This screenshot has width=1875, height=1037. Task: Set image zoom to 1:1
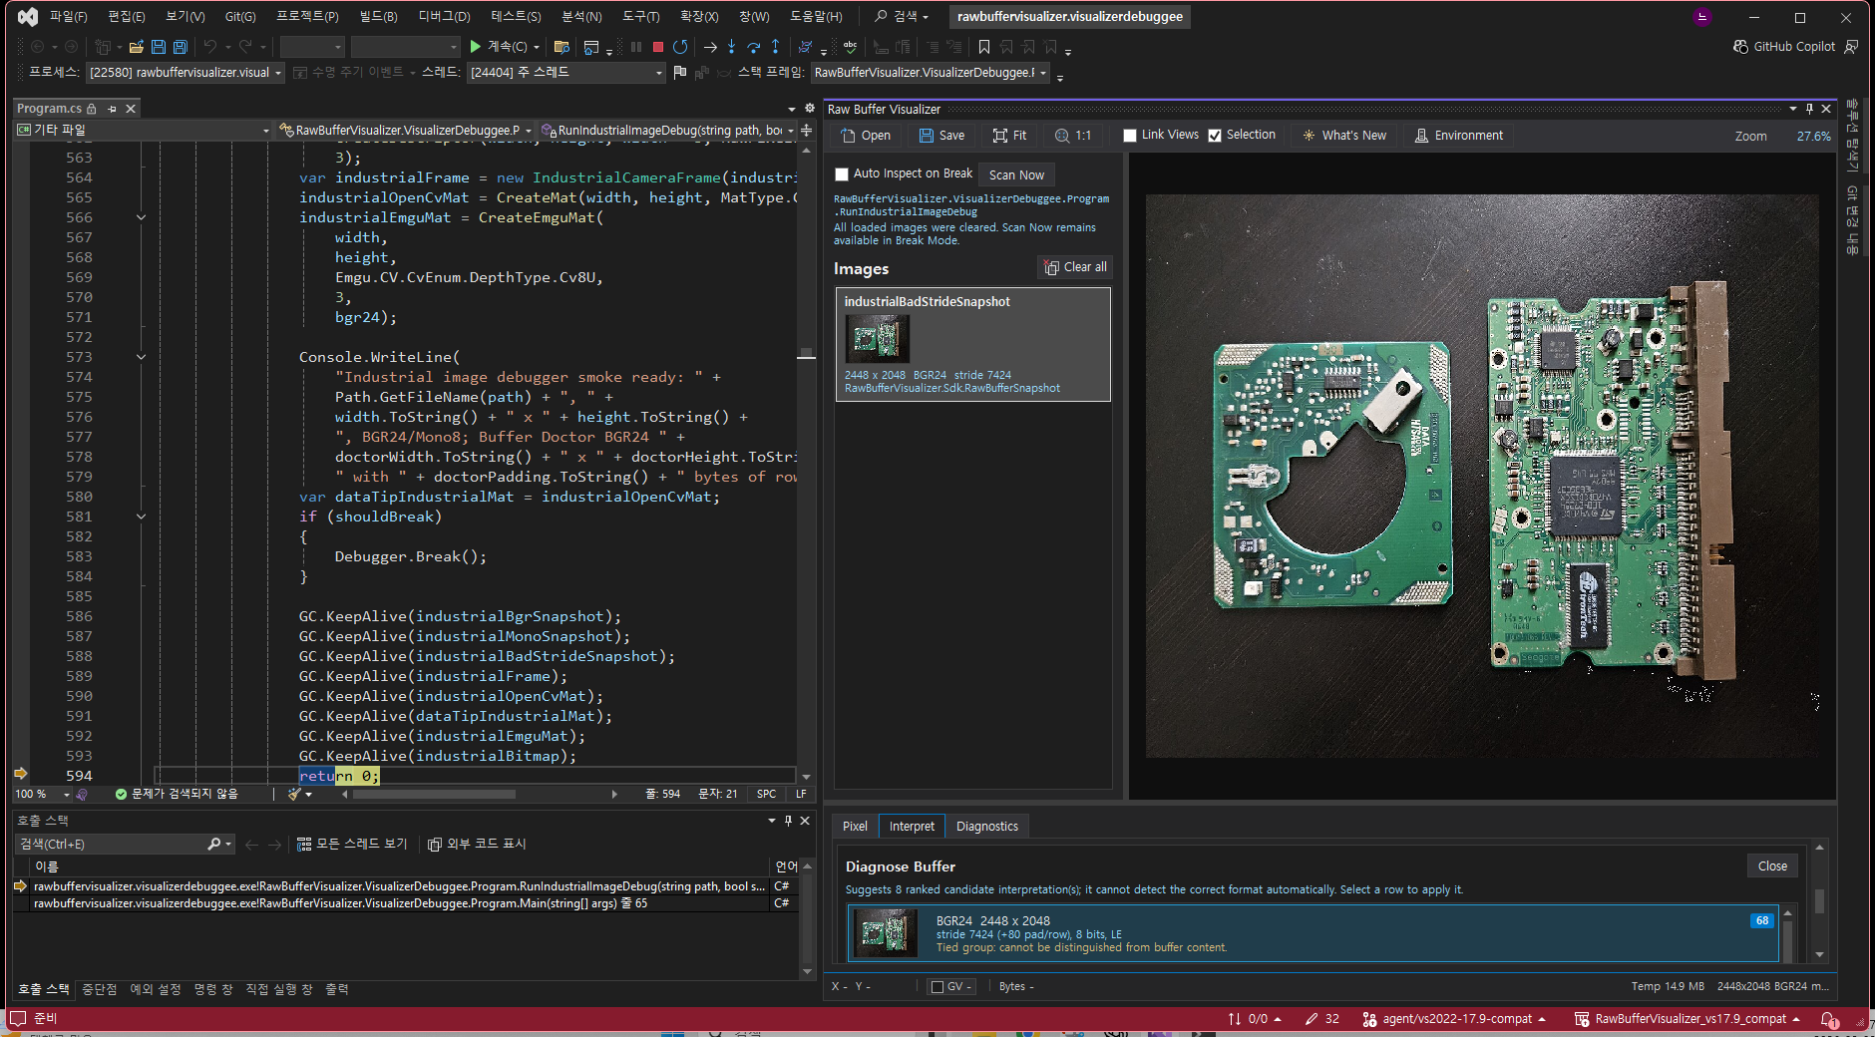pos(1073,136)
